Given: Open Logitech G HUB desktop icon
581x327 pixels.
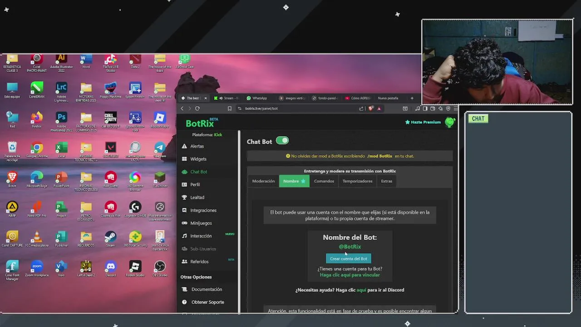Looking at the screenshot, I should tap(135, 209).
